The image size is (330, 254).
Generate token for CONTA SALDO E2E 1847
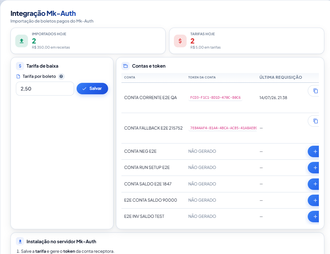(314, 184)
